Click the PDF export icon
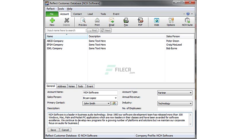 pos(140,22)
